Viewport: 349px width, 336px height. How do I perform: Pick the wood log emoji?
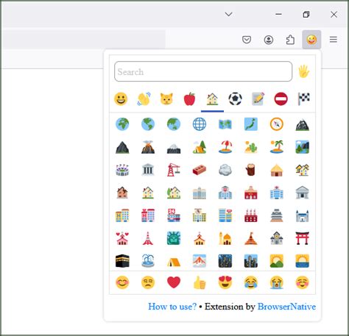tap(251, 170)
